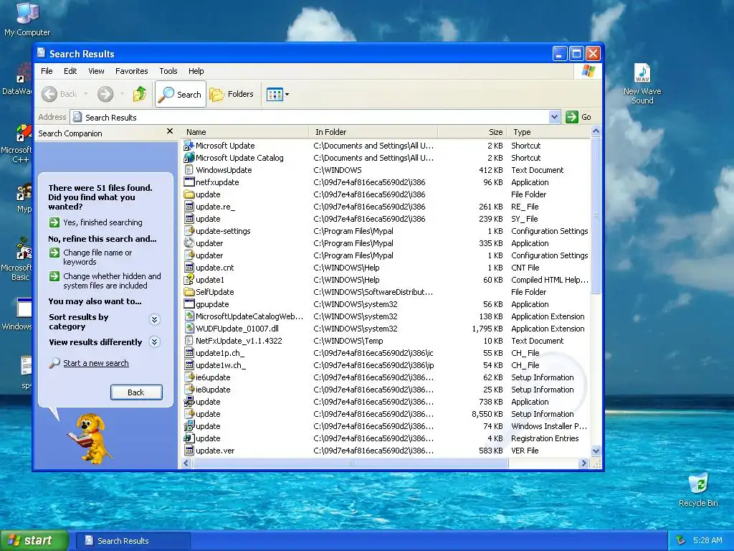This screenshot has width=734, height=551.
Task: Click the horizontal scrollbar right arrow
Action: (583, 463)
